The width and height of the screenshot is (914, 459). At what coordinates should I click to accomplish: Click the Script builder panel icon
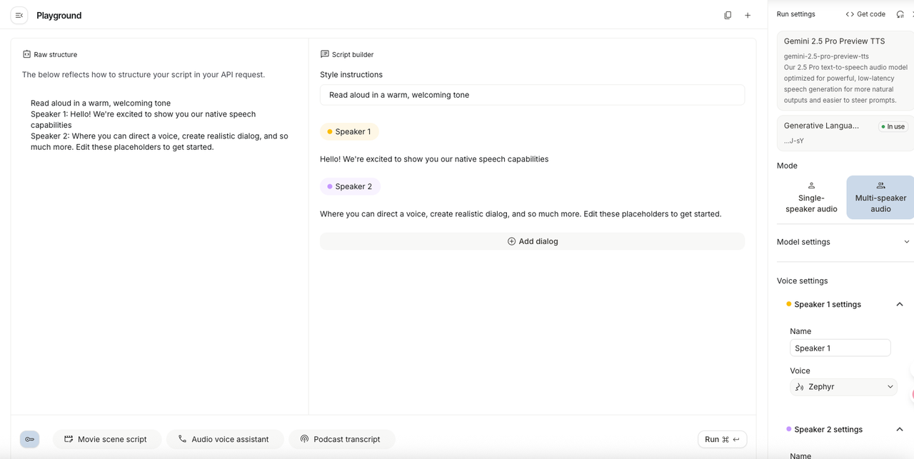click(x=325, y=54)
